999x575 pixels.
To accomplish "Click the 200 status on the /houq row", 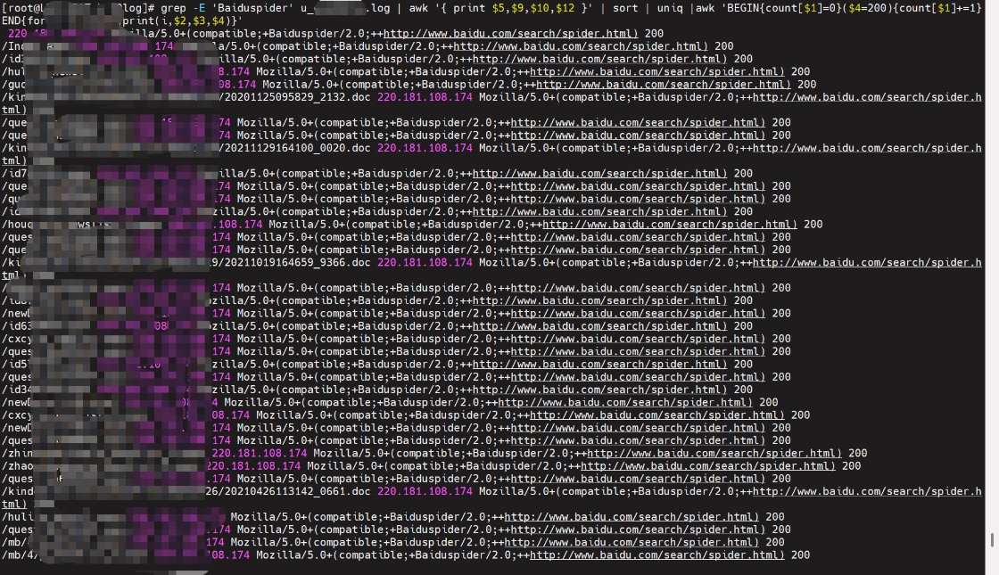I will pyautogui.click(x=813, y=224).
